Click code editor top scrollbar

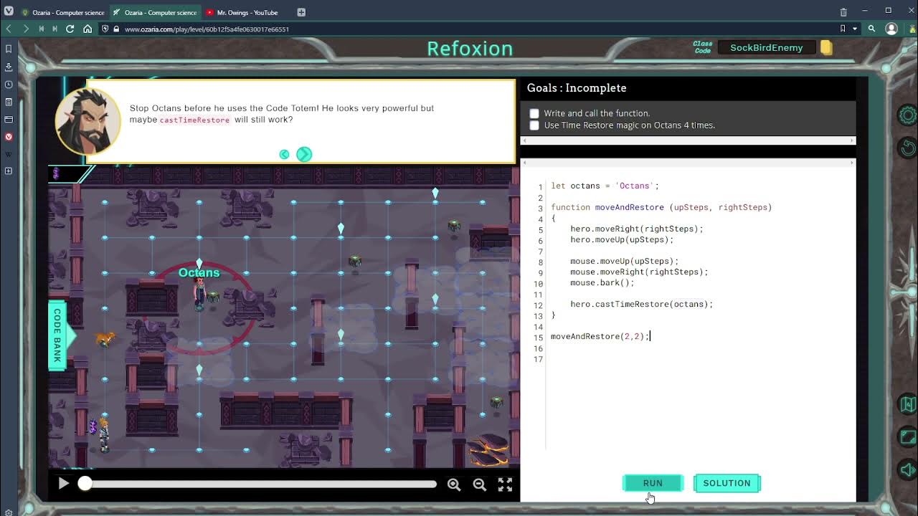click(x=688, y=163)
